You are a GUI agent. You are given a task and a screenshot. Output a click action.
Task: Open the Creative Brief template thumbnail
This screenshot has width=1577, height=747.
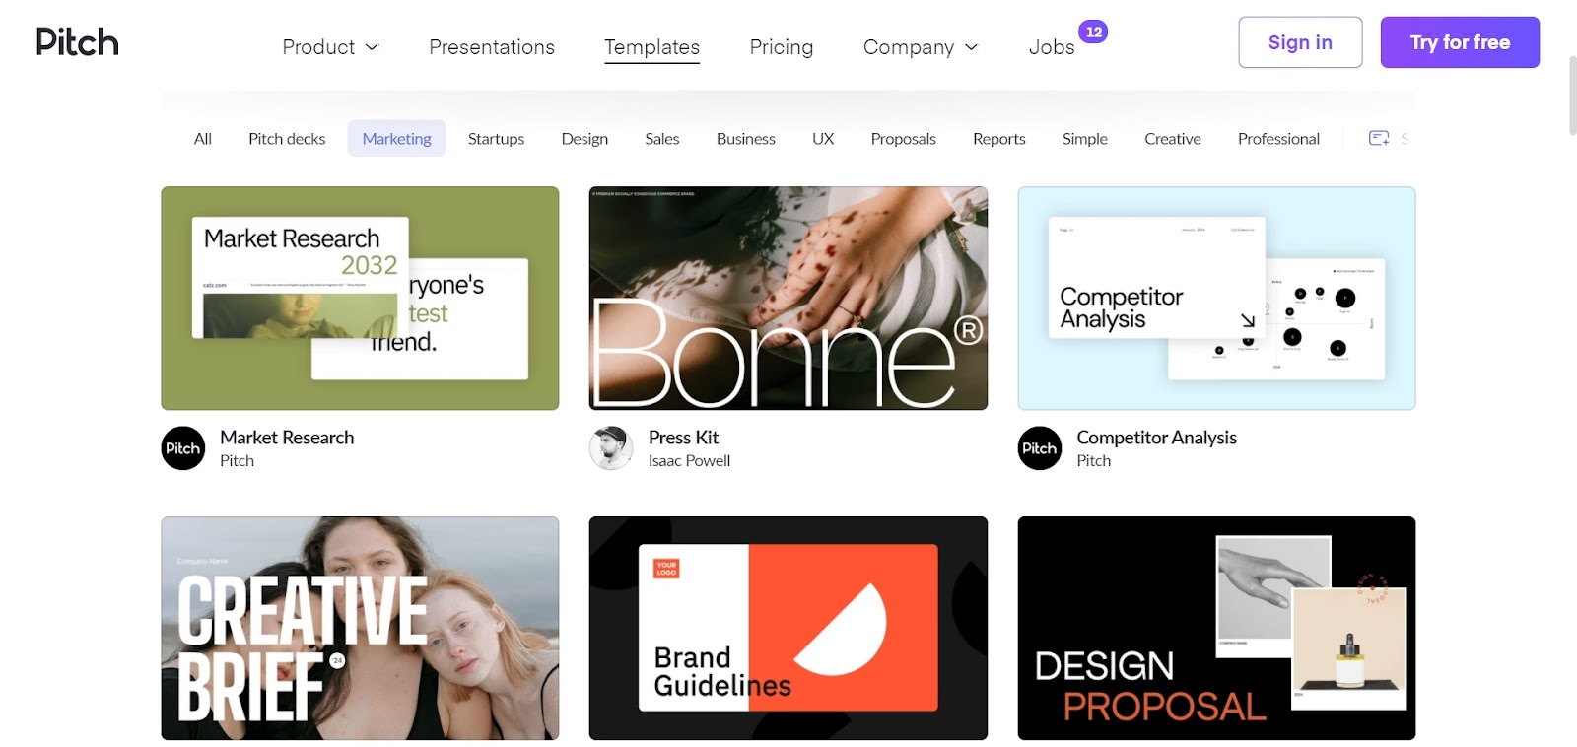[x=360, y=629]
